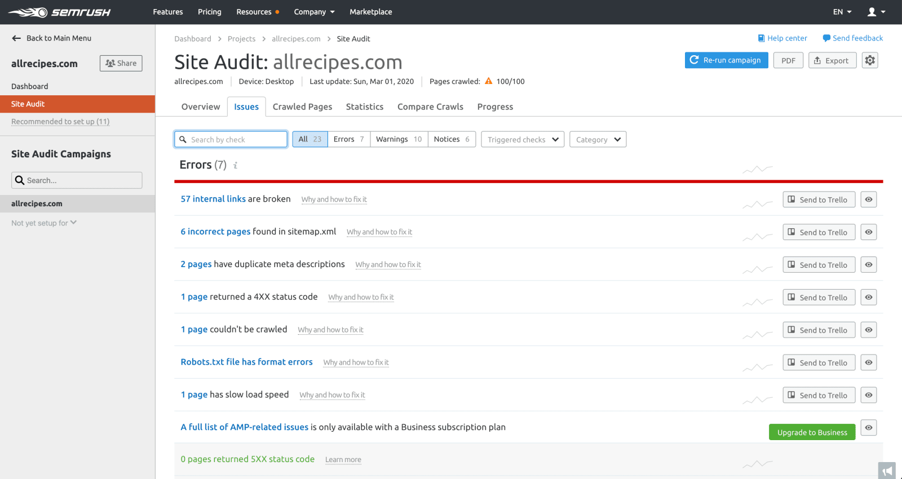
Task: Switch to the Progress tab
Action: click(495, 107)
